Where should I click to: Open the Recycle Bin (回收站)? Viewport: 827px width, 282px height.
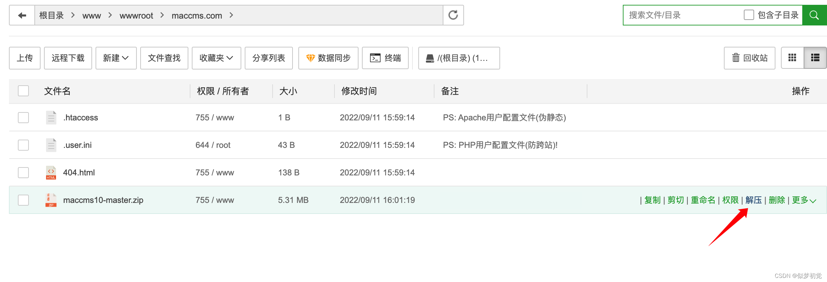pos(749,58)
